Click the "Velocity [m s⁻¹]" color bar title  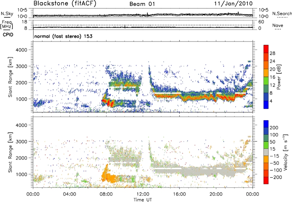pos(285,152)
